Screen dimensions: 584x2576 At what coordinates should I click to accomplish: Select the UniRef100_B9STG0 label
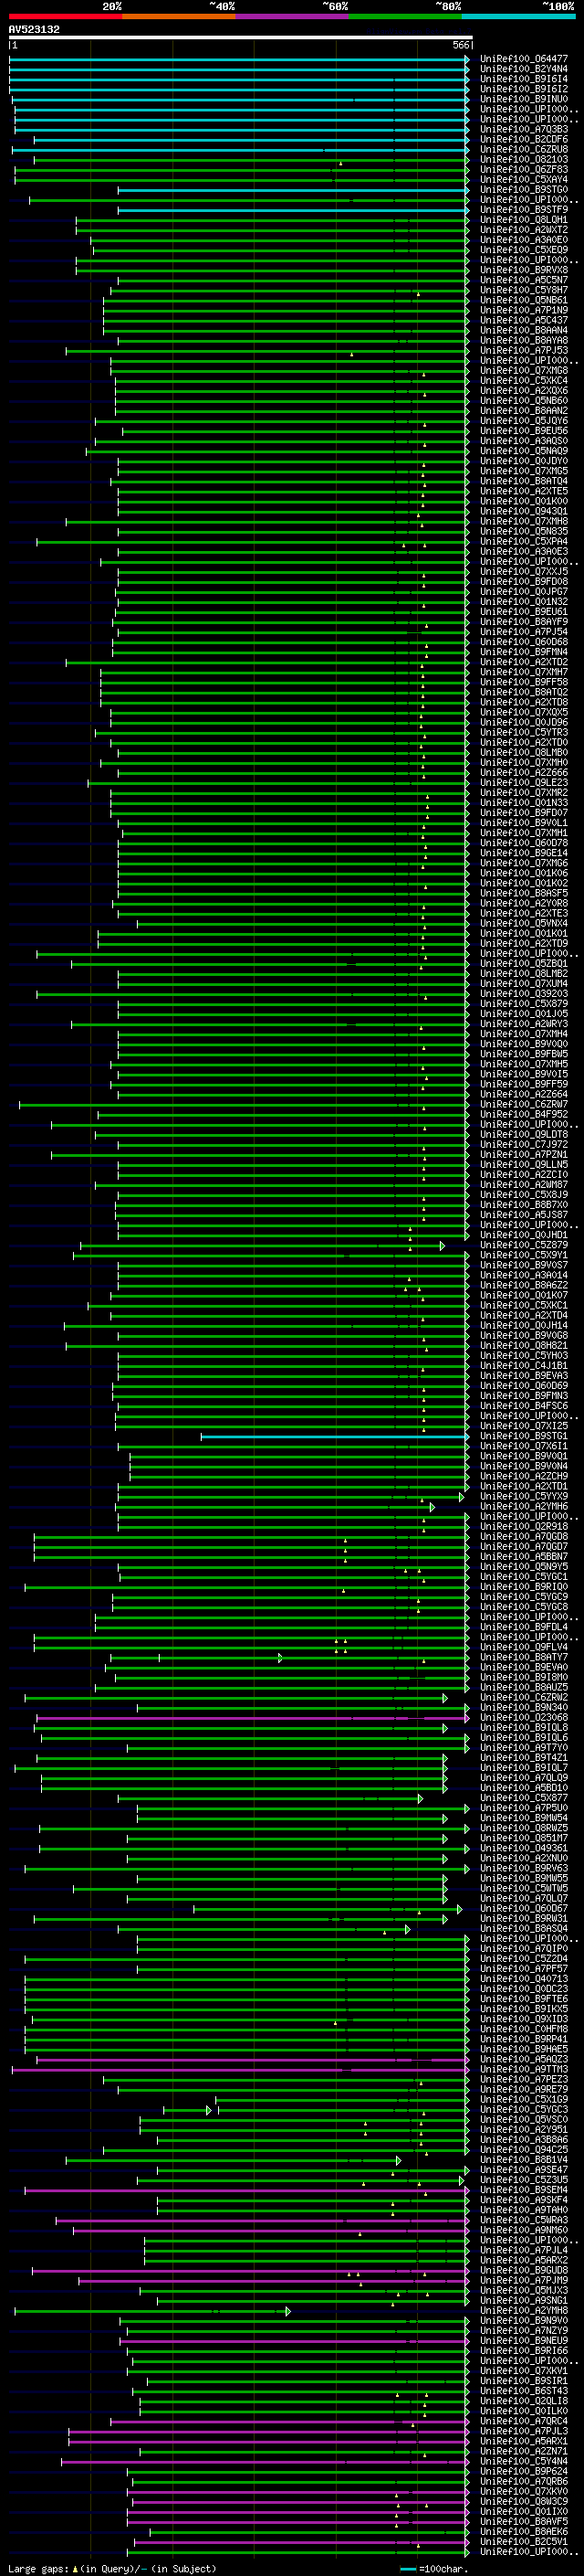coord(523,190)
